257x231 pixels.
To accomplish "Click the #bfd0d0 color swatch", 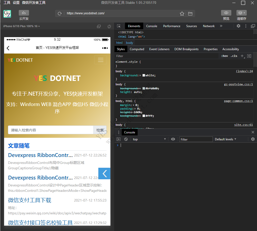I will point(144,88).
